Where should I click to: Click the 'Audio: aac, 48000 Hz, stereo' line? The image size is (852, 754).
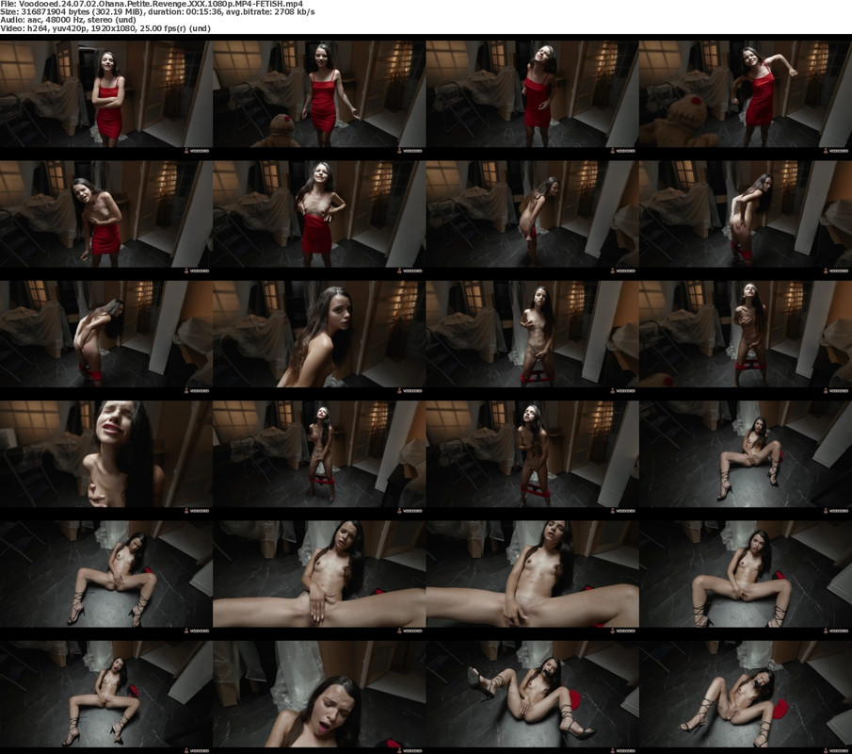[68, 20]
